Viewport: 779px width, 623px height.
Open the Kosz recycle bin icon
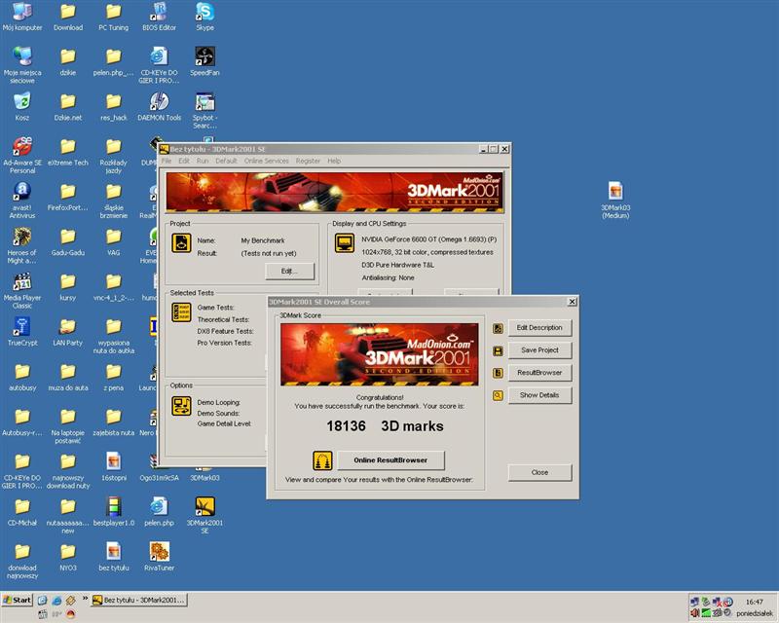point(22,106)
